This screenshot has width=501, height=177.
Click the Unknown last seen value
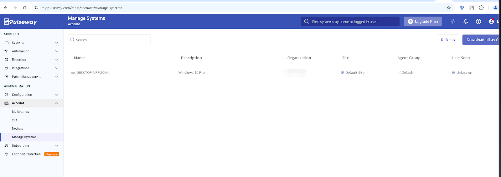click(x=464, y=72)
